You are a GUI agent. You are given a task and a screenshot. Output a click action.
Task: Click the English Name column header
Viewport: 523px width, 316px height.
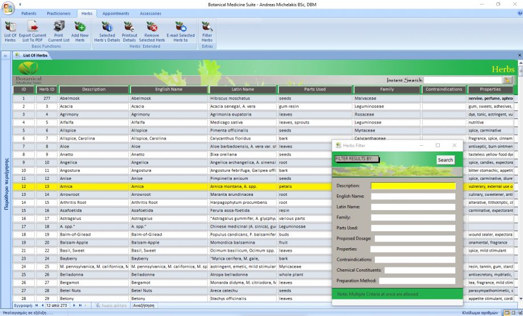pyautogui.click(x=169, y=89)
